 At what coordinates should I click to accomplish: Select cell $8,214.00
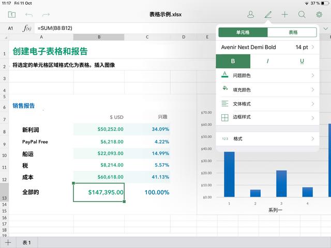[x=99, y=165]
